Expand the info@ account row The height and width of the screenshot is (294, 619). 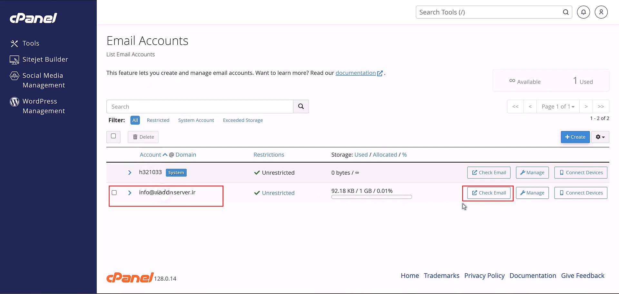130,193
